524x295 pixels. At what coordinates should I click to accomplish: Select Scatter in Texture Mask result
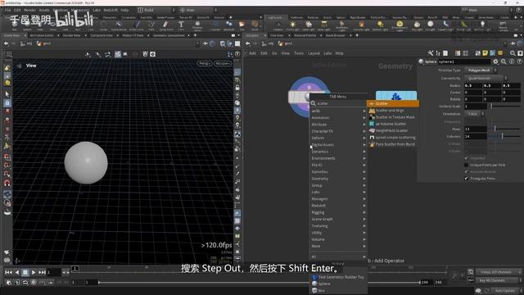coord(392,117)
